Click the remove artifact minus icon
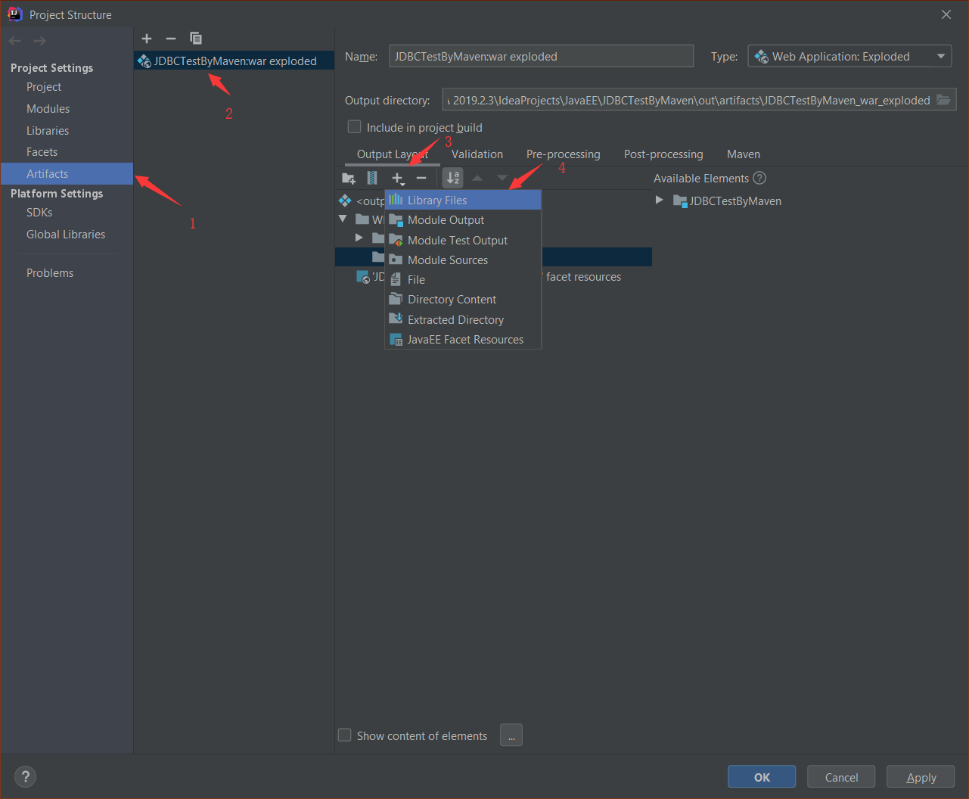This screenshot has height=799, width=969. click(171, 39)
